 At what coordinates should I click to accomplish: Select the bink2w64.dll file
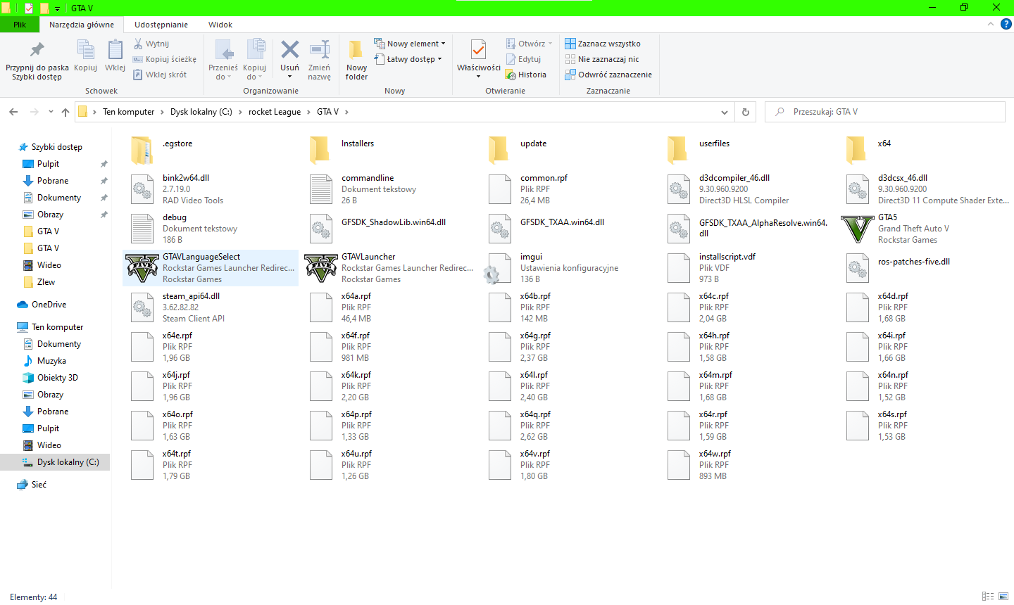211,189
